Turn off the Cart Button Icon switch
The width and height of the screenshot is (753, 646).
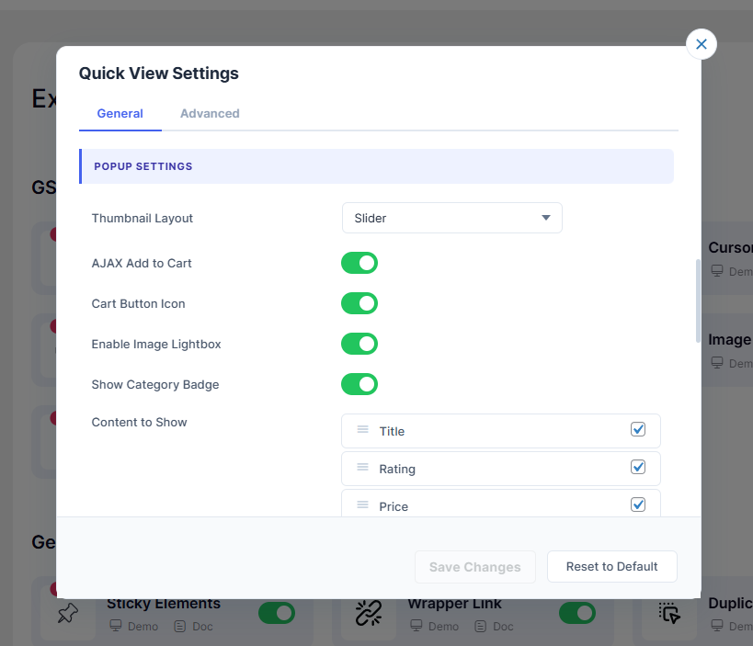(x=359, y=304)
